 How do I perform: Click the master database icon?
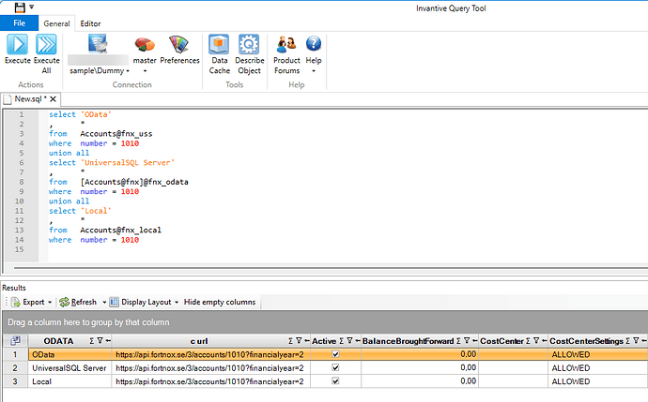(145, 45)
